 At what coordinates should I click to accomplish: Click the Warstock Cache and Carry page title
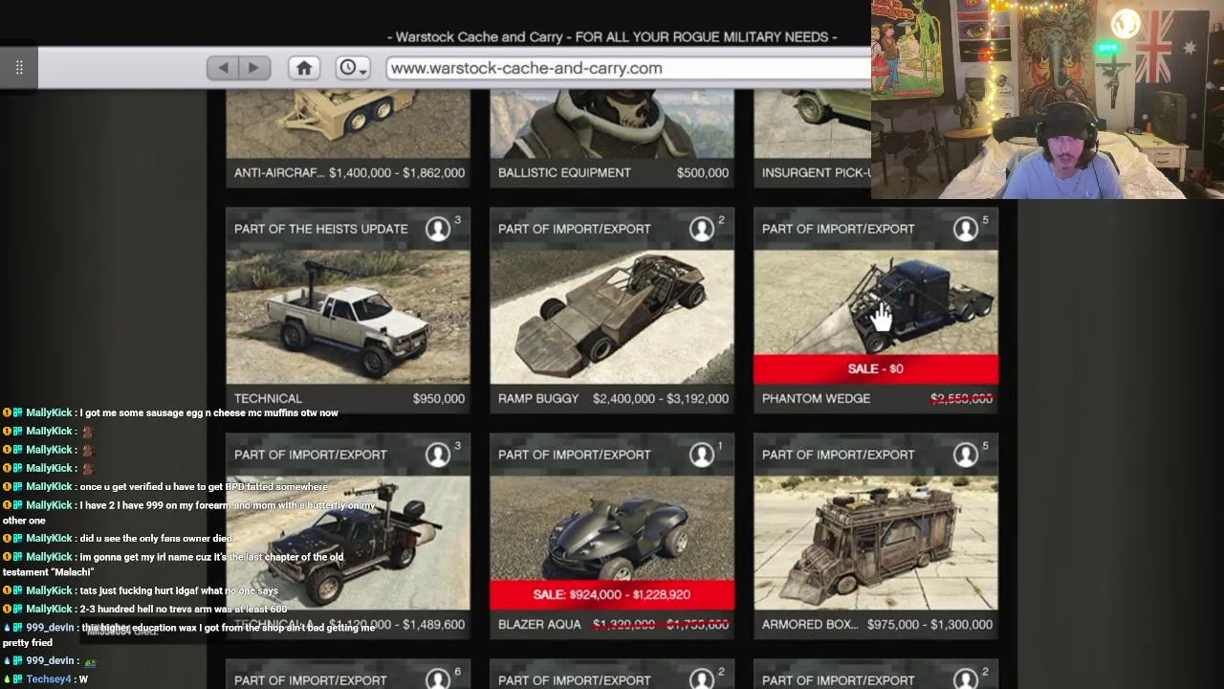point(612,37)
